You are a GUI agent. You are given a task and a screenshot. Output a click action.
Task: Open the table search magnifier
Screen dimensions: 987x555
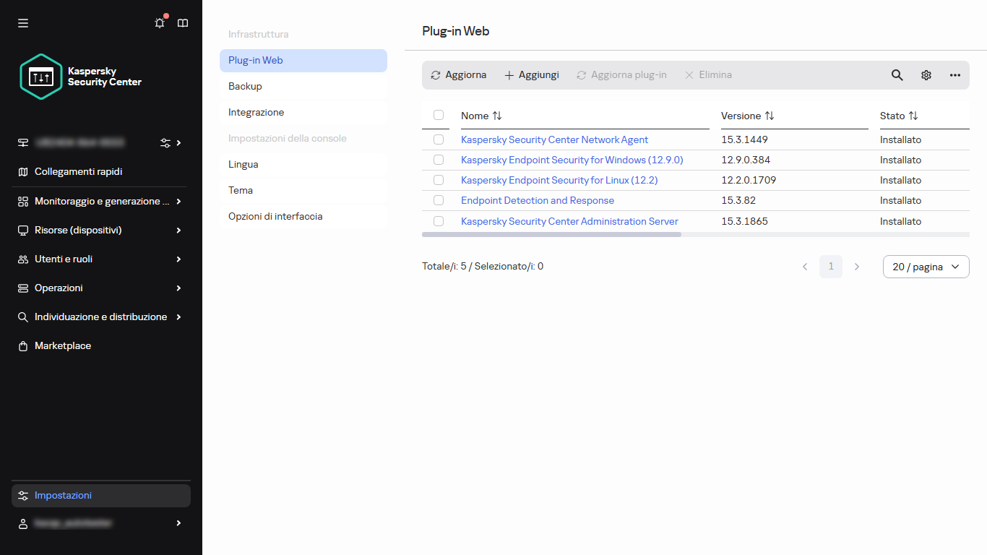tap(897, 74)
